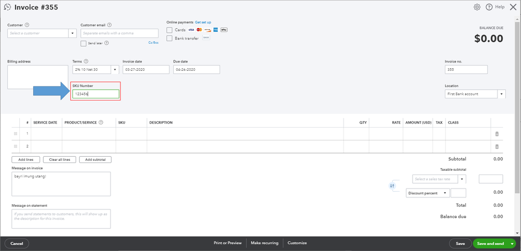Click the Cc/Bcc link
This screenshot has height=251, width=521.
tap(153, 43)
